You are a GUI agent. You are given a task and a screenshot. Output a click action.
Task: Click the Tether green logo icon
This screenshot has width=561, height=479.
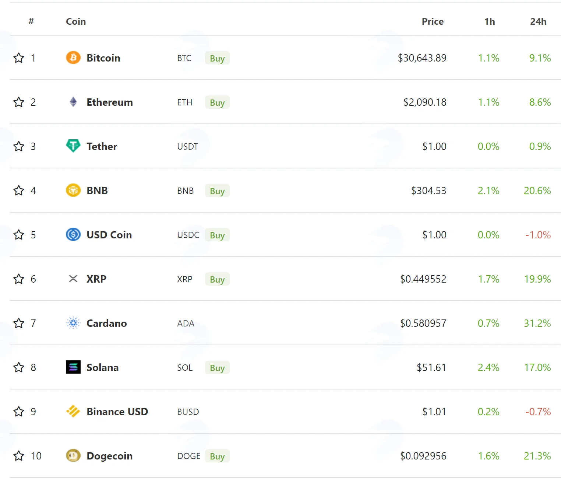73,146
